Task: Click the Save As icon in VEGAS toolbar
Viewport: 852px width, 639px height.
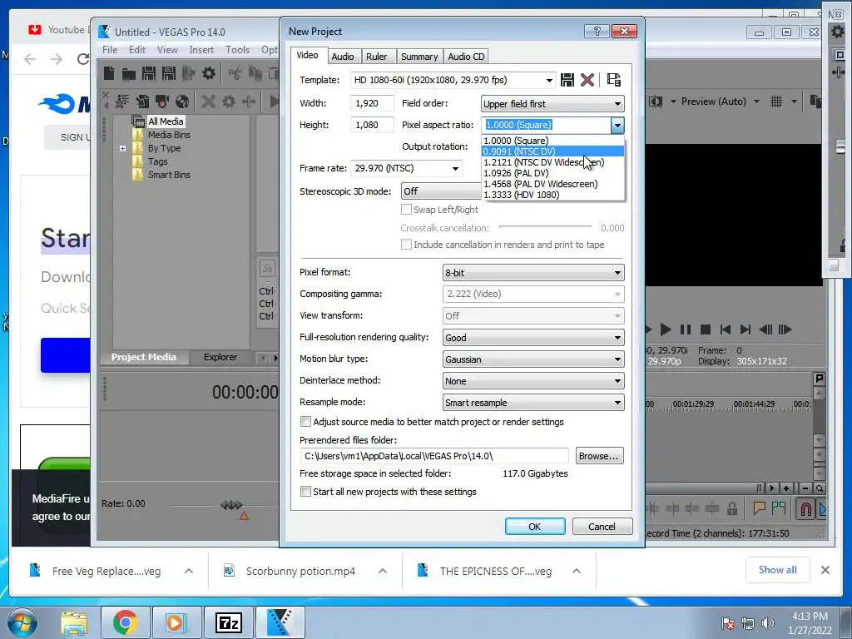Action: click(168, 73)
